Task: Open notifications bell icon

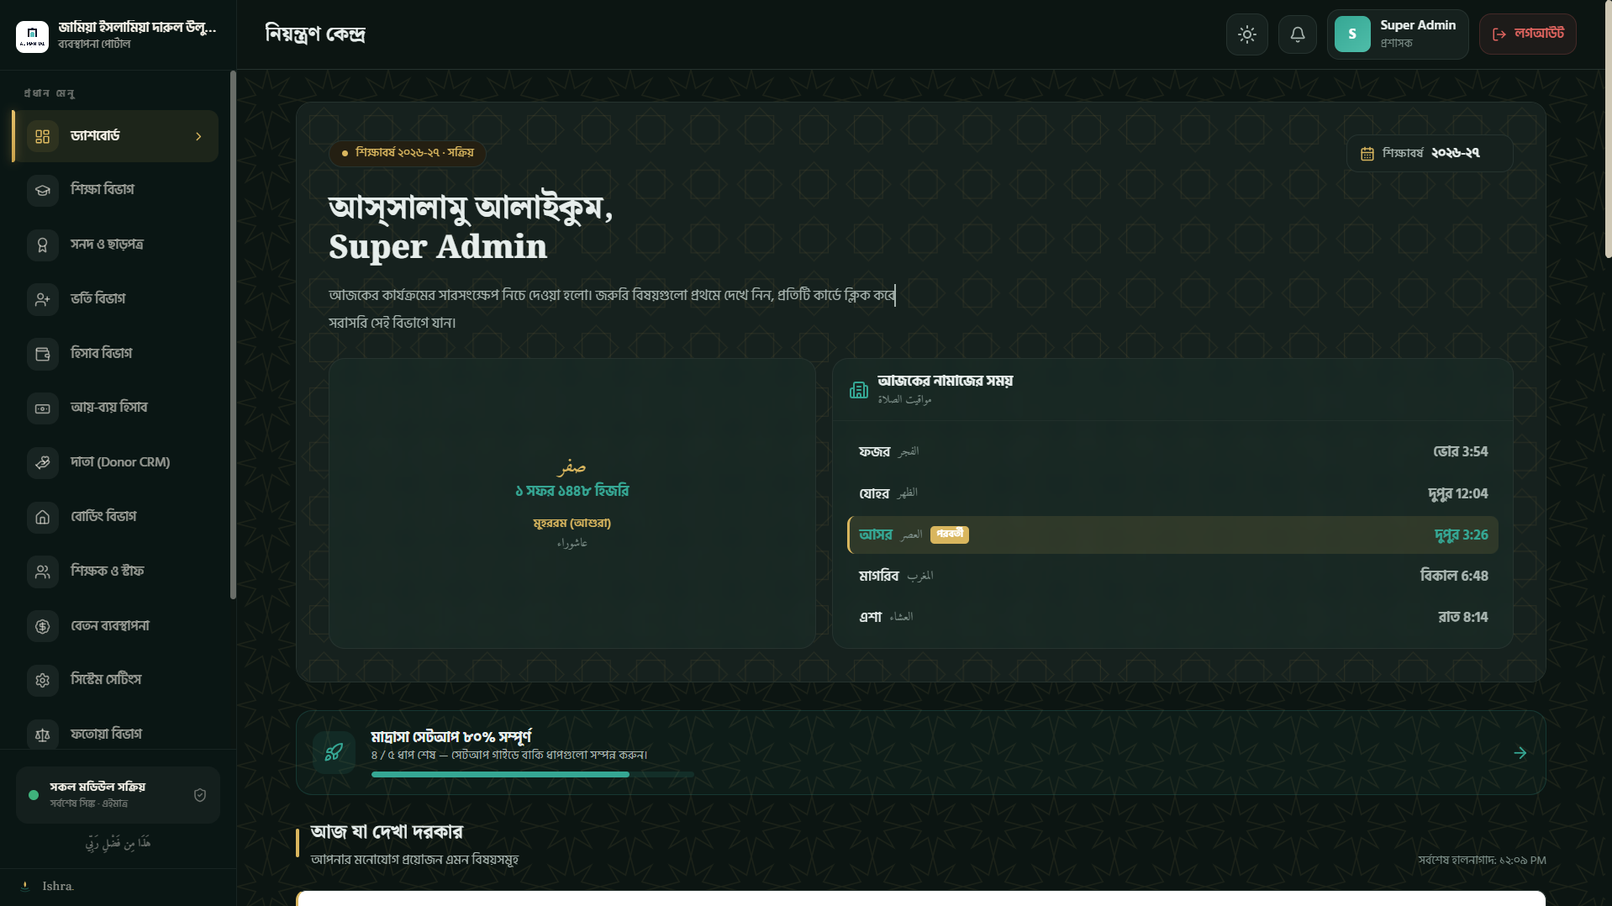Action: click(x=1297, y=34)
